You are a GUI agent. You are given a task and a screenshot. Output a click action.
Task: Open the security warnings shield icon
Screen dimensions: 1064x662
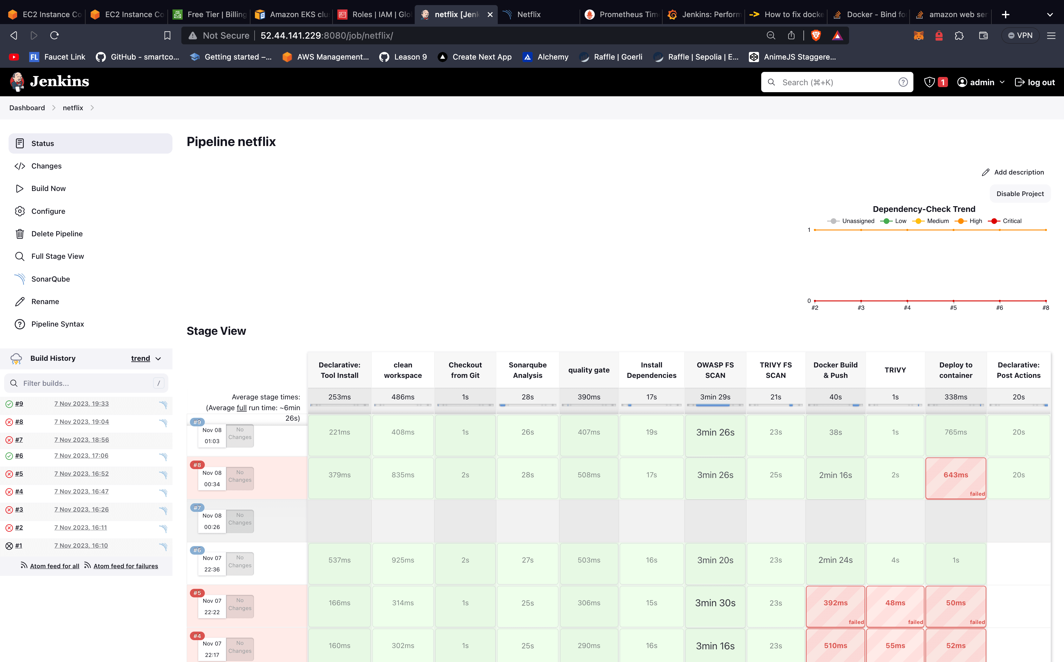click(x=930, y=82)
